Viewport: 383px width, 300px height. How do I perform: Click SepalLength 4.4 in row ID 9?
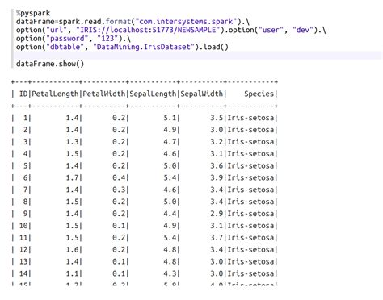coord(170,214)
